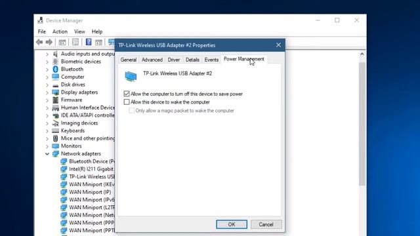Expand the Audio inputs and outputs node
Image resolution: width=420 pixels, height=236 pixels.
47,54
